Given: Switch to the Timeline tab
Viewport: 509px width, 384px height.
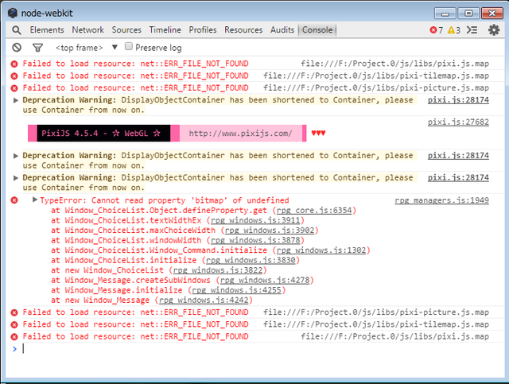Looking at the screenshot, I should point(165,30).
